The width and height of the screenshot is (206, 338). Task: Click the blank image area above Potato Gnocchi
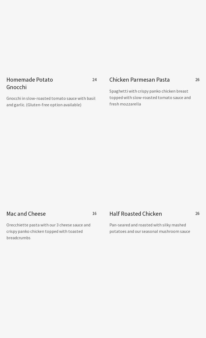tap(51, 37)
